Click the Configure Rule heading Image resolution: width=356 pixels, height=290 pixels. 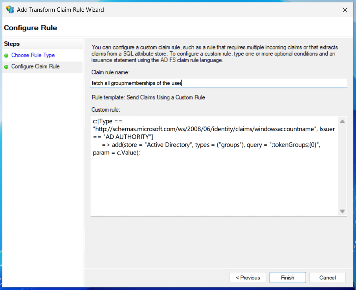coord(30,28)
